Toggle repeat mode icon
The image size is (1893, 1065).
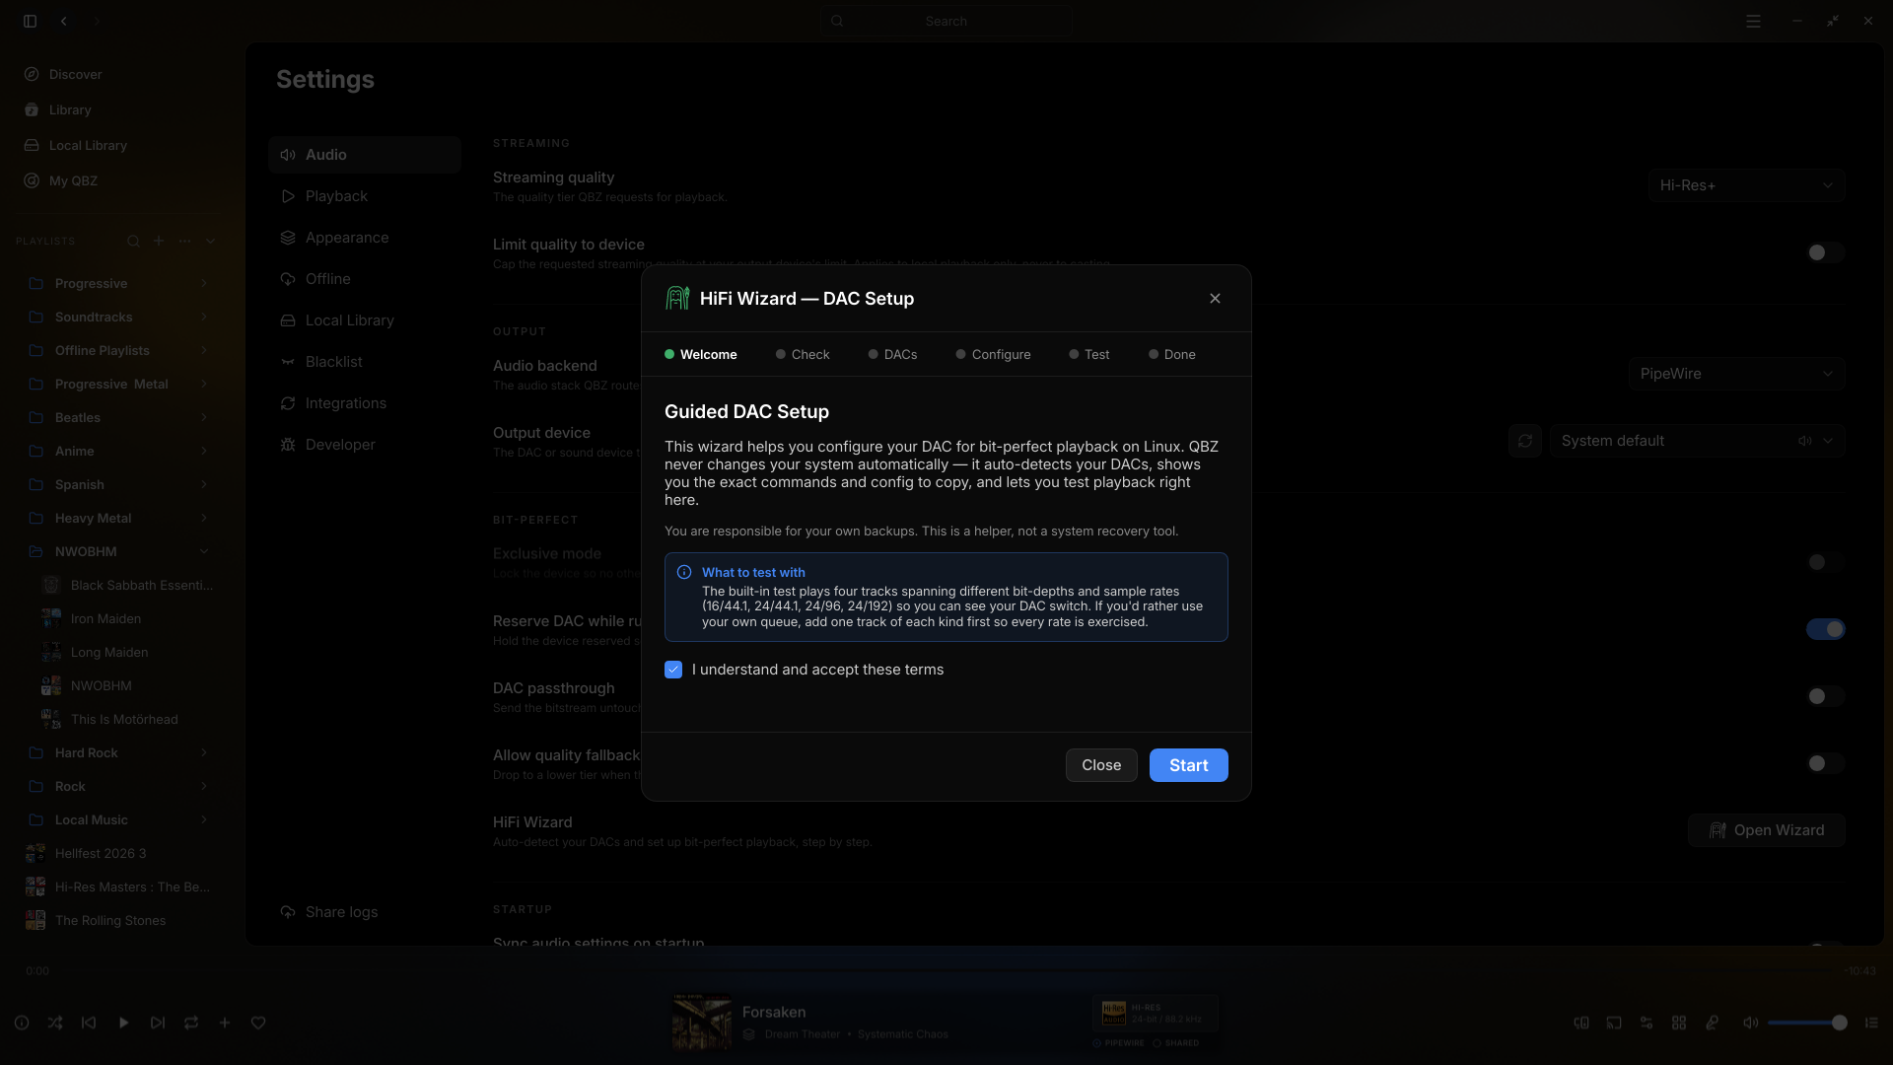191,1023
